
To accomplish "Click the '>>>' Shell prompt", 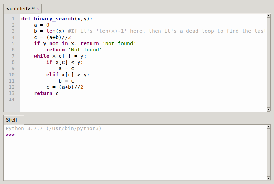I will pos(10,135).
